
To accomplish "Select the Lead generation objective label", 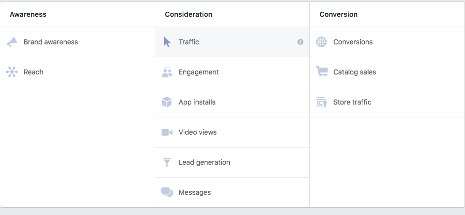I will tap(204, 162).
